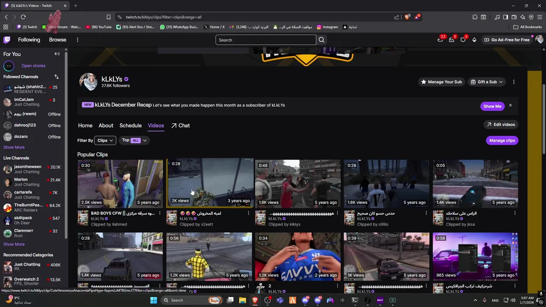This screenshot has width=546, height=307.
Task: Open the whispers chat bubble icon
Action: point(463,40)
